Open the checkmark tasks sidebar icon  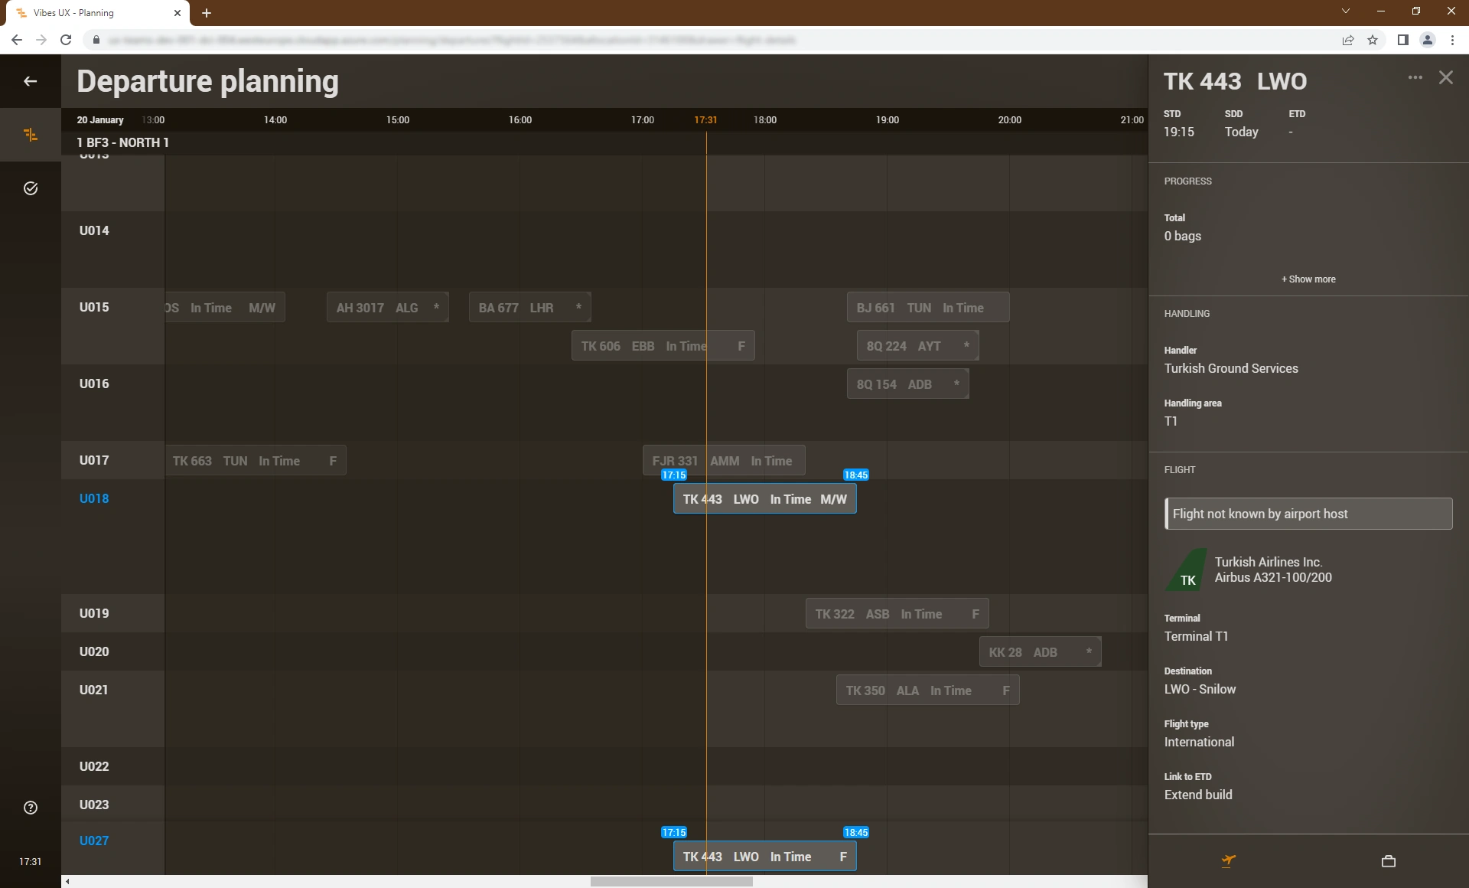(x=31, y=188)
